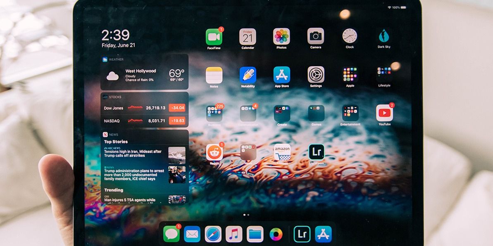Tap the NASDAQ change value badge
Image resolution: width=493 pixels, height=246 pixels.
(x=178, y=121)
